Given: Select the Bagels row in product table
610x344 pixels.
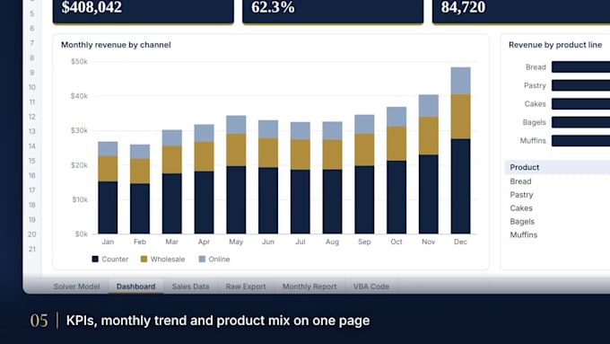Looking at the screenshot, I should (x=557, y=221).
